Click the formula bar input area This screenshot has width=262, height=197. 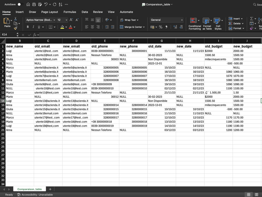click(150, 35)
